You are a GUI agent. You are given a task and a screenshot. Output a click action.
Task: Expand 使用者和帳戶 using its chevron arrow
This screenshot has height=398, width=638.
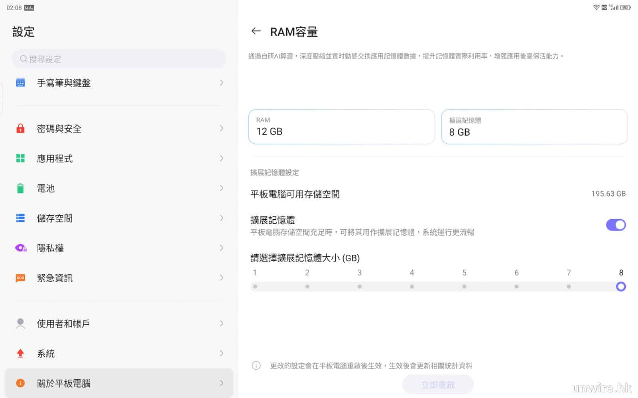(x=222, y=324)
